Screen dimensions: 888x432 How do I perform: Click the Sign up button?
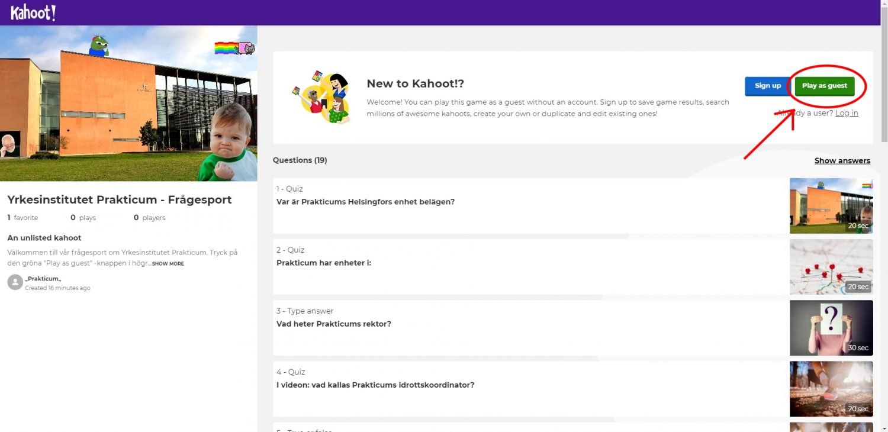767,86
